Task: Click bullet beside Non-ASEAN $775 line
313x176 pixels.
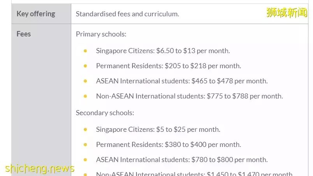Action: tap(85, 96)
